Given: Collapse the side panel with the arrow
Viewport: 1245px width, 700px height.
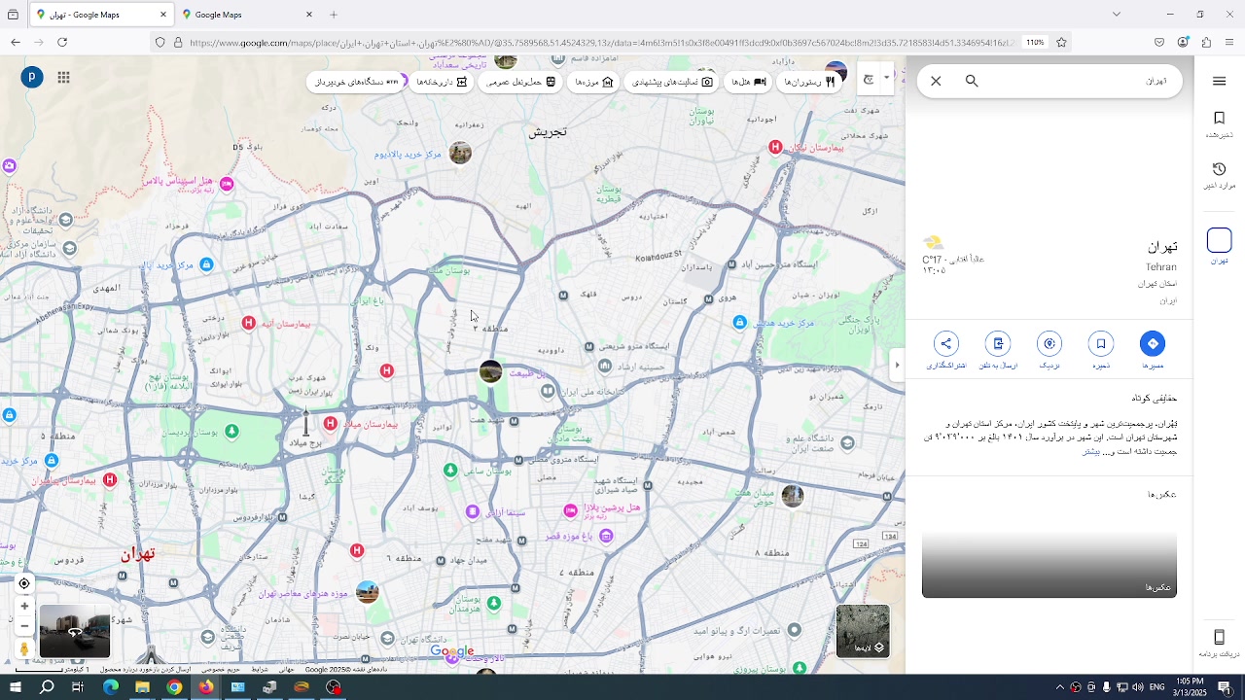Looking at the screenshot, I should (897, 365).
